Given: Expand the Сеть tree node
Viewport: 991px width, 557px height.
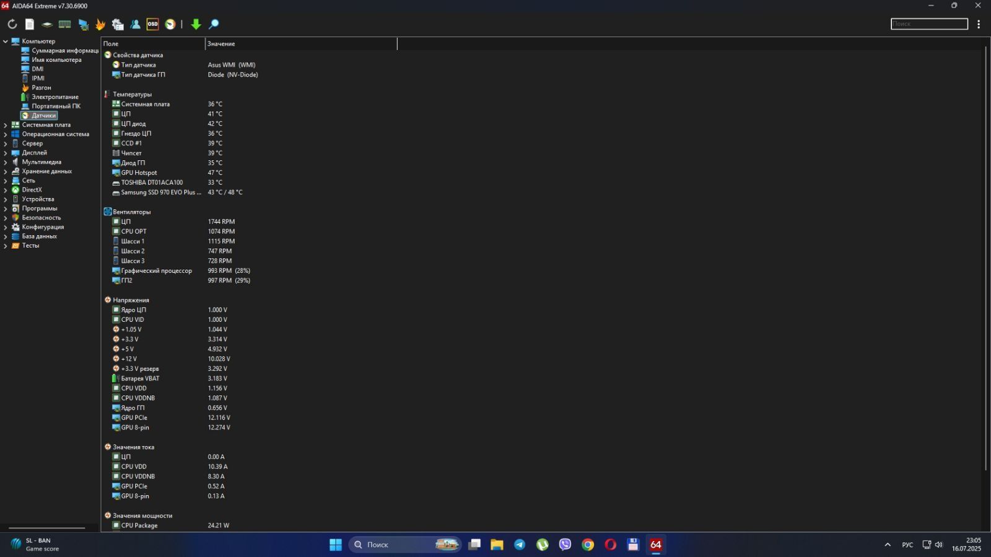Looking at the screenshot, I should (x=6, y=181).
